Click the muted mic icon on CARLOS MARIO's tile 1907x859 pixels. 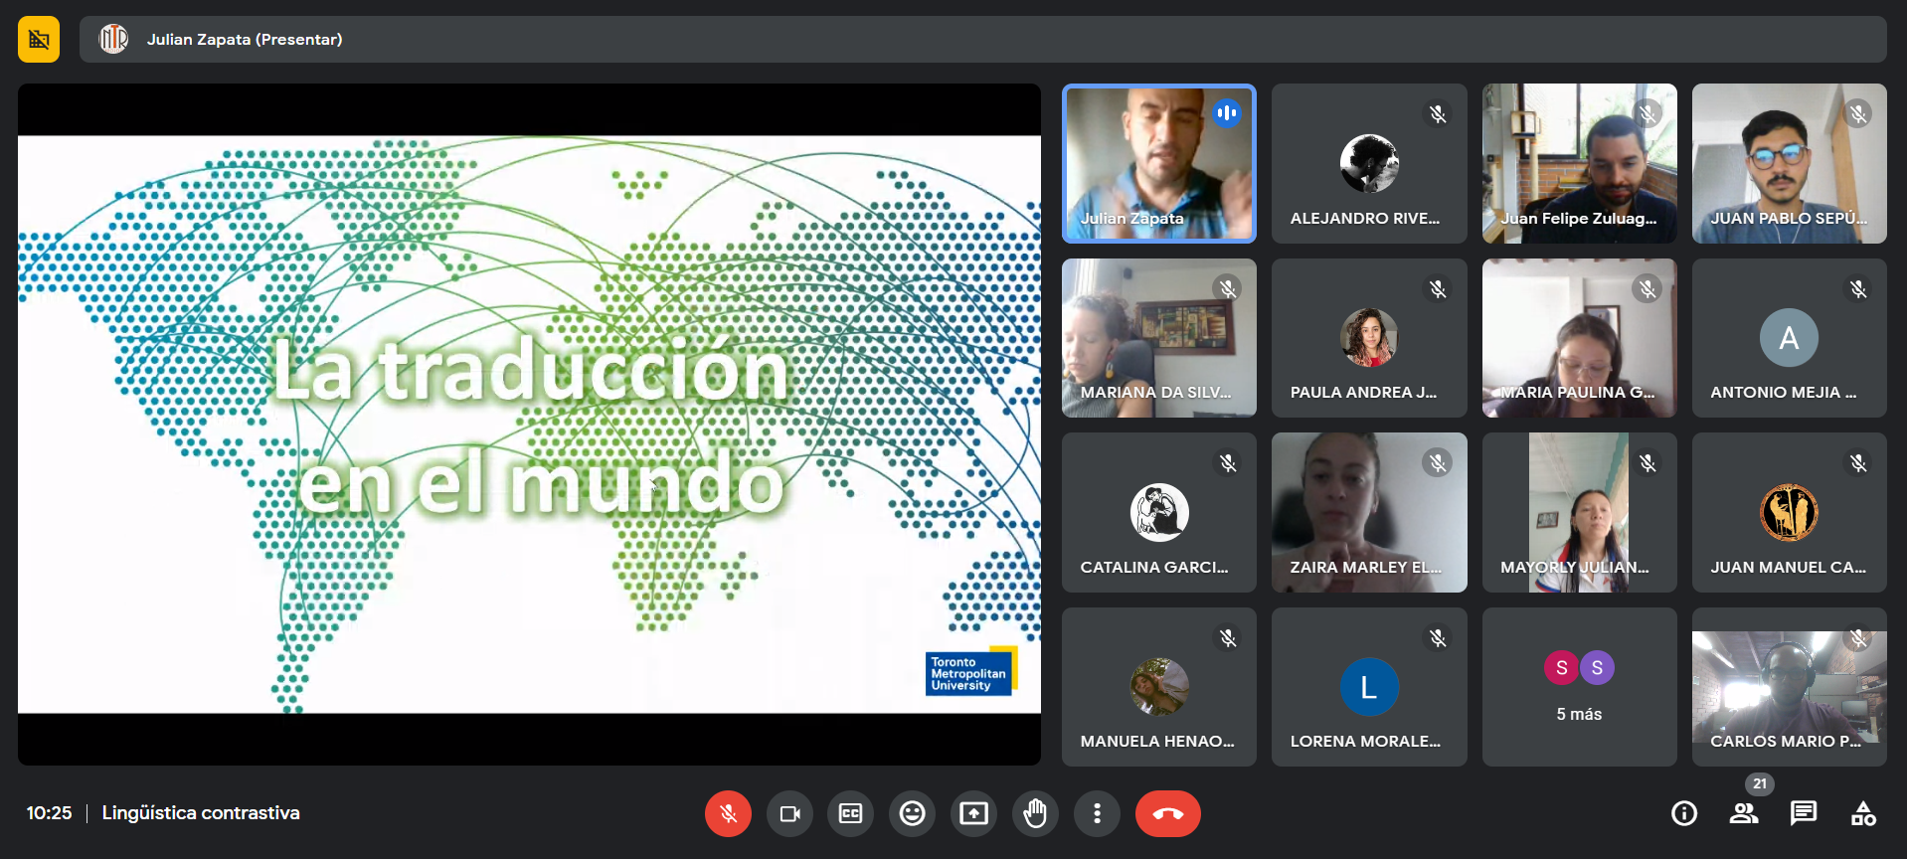click(x=1858, y=637)
